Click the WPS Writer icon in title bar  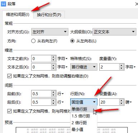point(3,4)
